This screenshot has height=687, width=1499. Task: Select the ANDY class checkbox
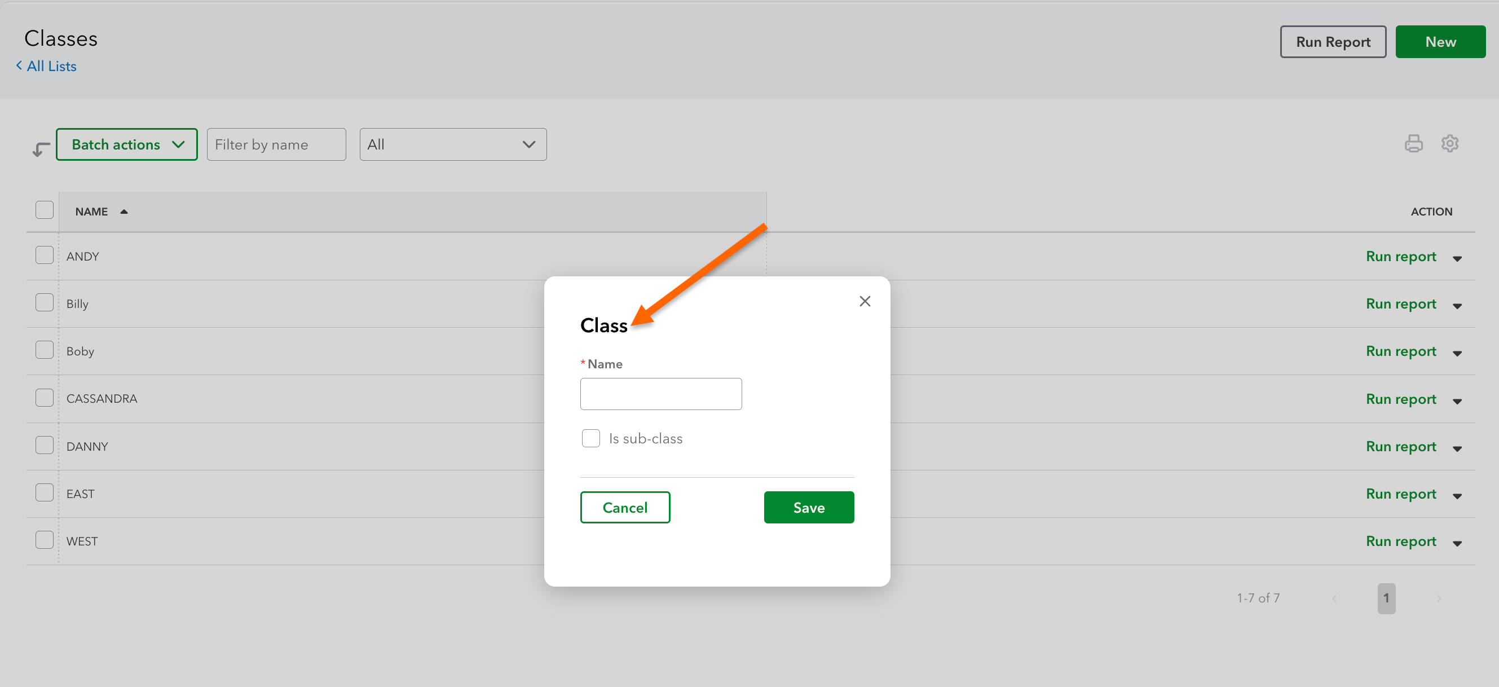[44, 255]
